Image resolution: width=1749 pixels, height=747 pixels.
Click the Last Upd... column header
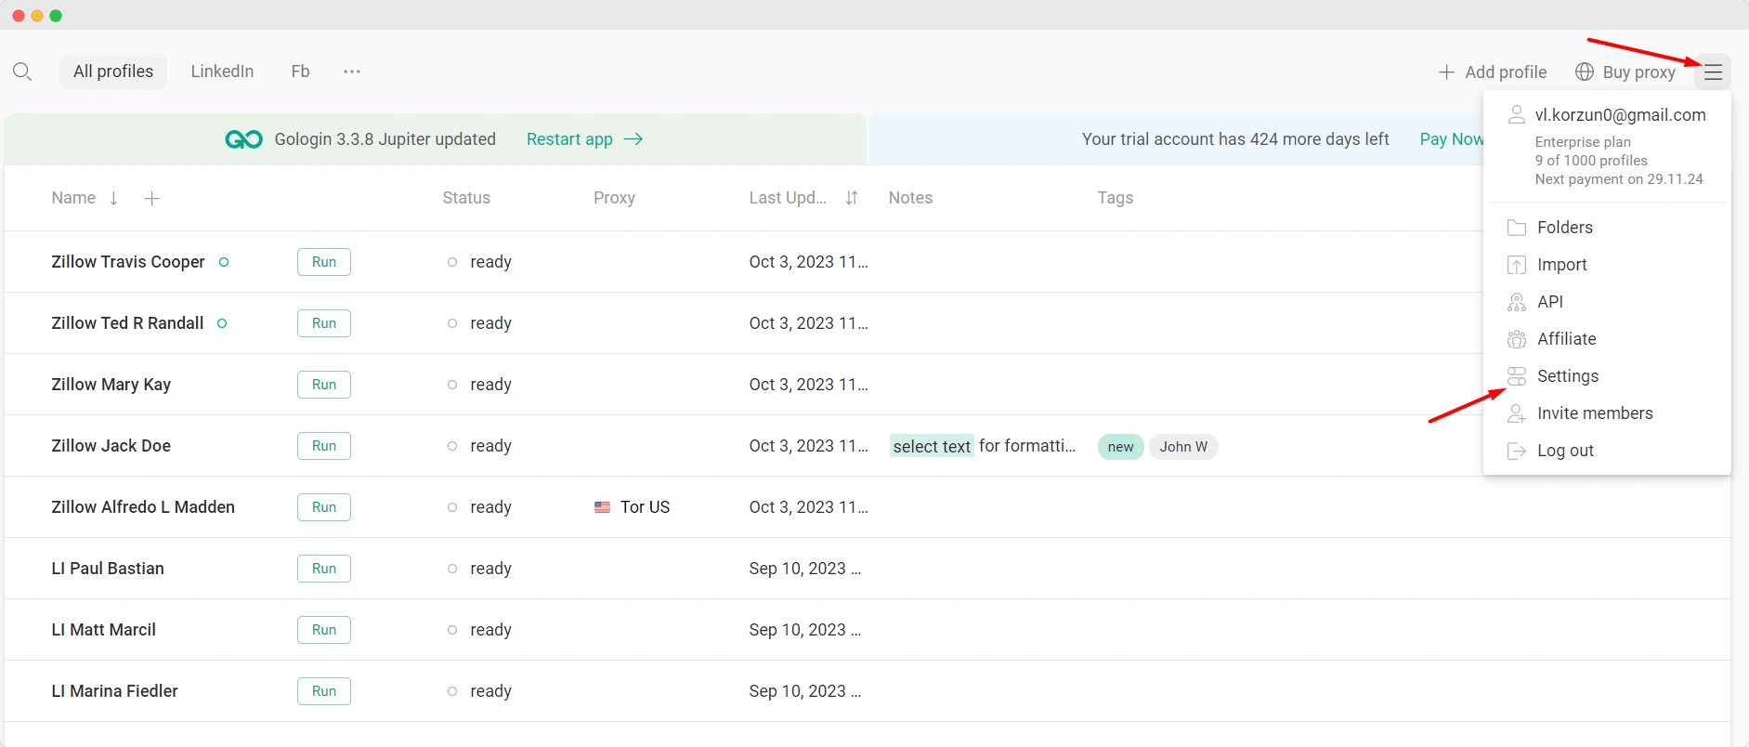click(788, 198)
